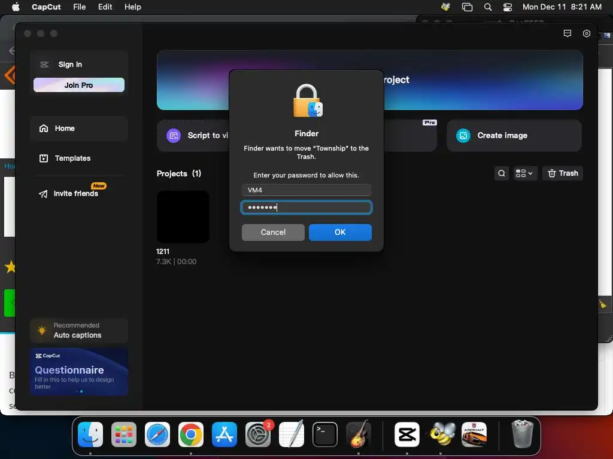Open the Home section in CapCut sidebar
The width and height of the screenshot is (613, 459).
coord(79,128)
